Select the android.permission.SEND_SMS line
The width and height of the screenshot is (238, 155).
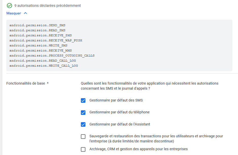click(37, 25)
